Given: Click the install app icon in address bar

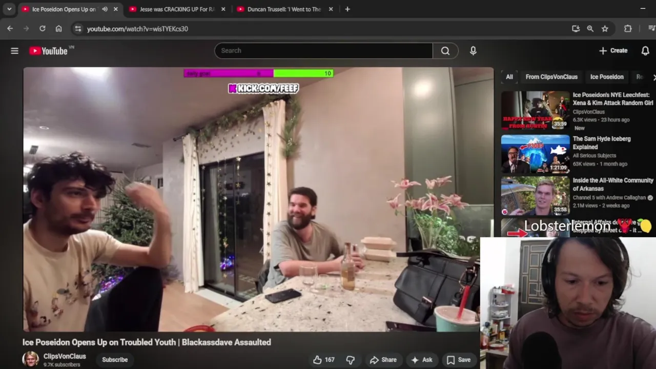Looking at the screenshot, I should coord(576,29).
